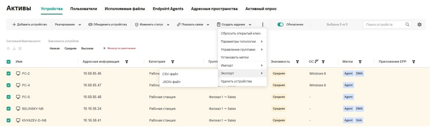Screen dimensions: 430x129
Task: Click the filter icon on Метки column
Action: (x=360, y=62)
